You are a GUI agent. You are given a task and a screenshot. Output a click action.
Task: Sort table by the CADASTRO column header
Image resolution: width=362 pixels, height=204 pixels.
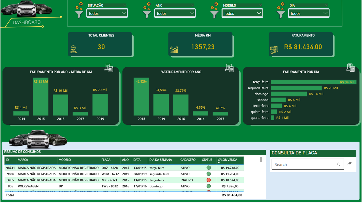(x=190, y=160)
